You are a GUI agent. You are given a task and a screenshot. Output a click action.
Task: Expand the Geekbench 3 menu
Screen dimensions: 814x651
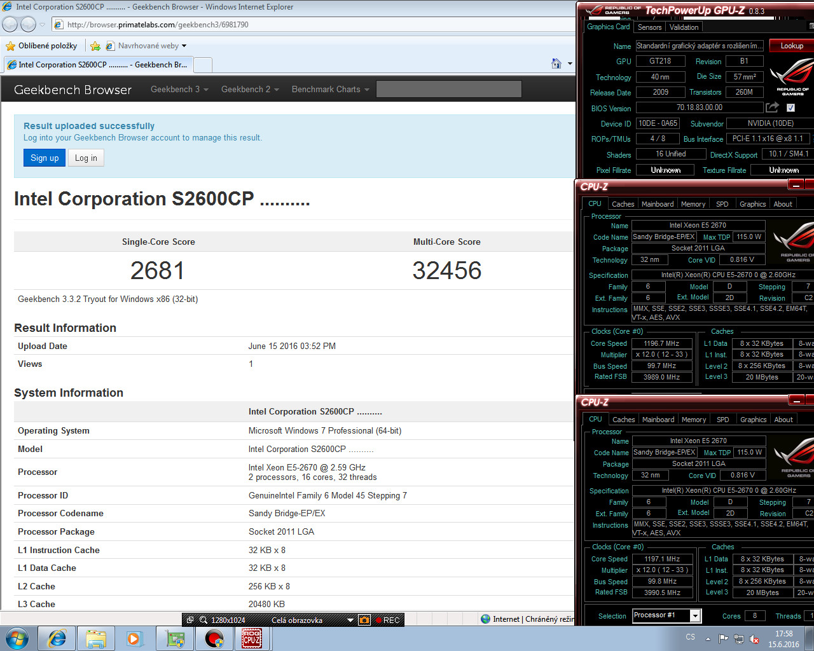click(x=179, y=90)
